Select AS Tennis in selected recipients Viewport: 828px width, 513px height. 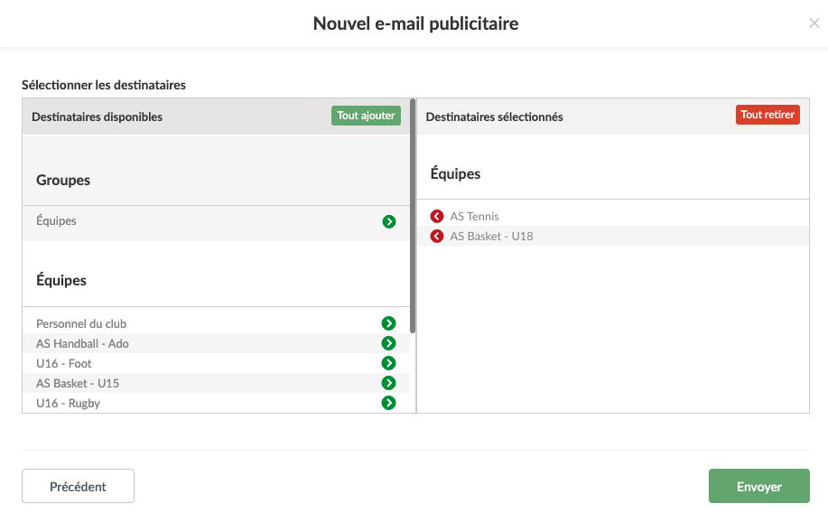point(474,216)
